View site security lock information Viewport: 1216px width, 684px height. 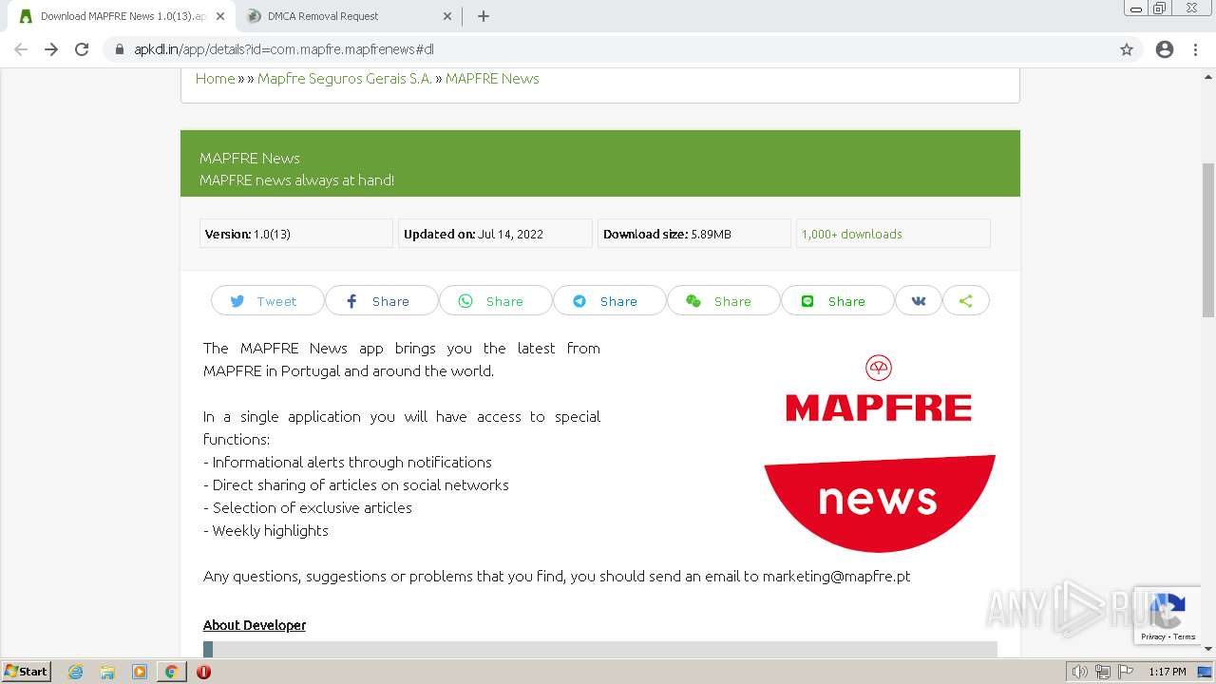point(120,49)
